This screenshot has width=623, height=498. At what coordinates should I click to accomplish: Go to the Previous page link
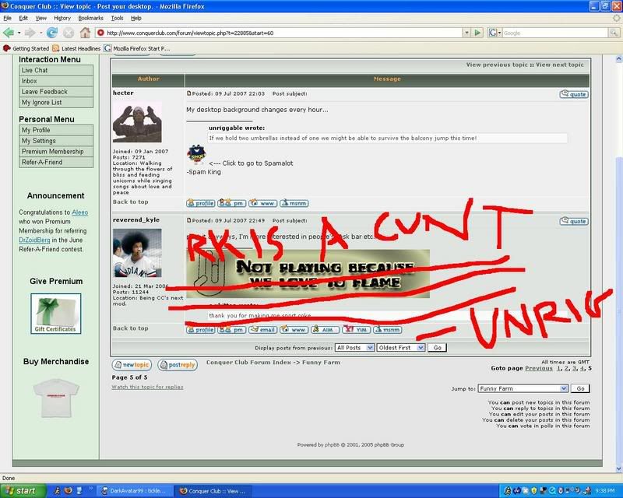tap(544, 368)
